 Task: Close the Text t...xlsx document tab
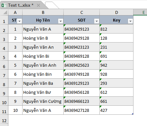pyautogui.click(x=38, y=5)
